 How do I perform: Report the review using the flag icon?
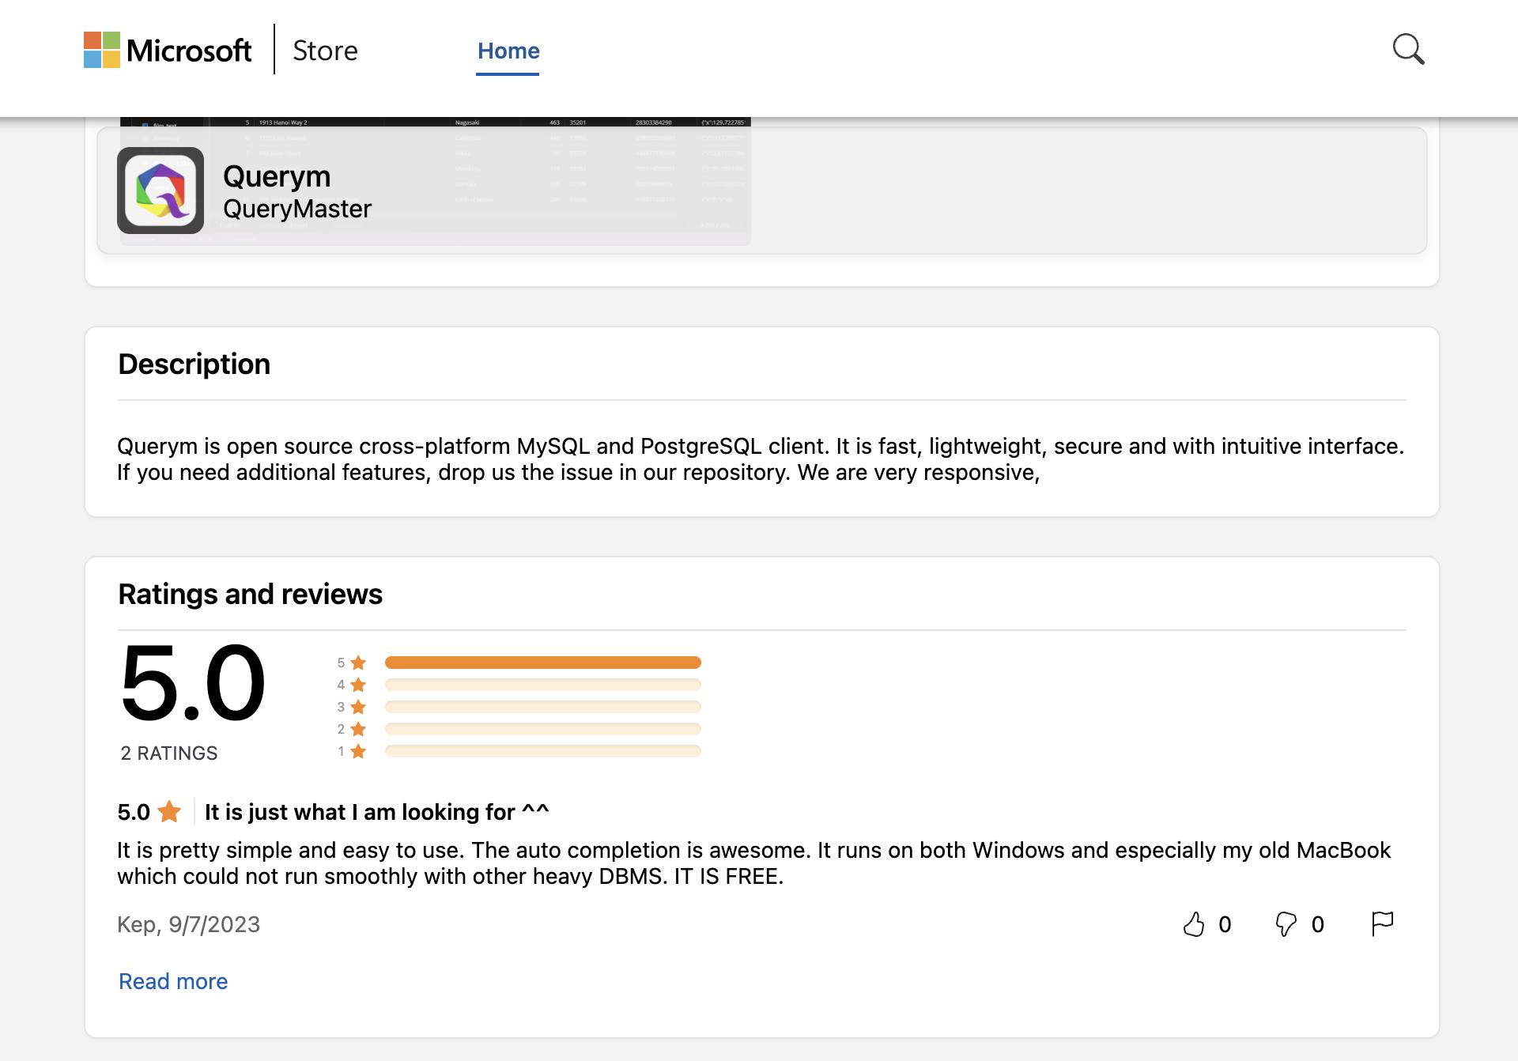(1382, 923)
